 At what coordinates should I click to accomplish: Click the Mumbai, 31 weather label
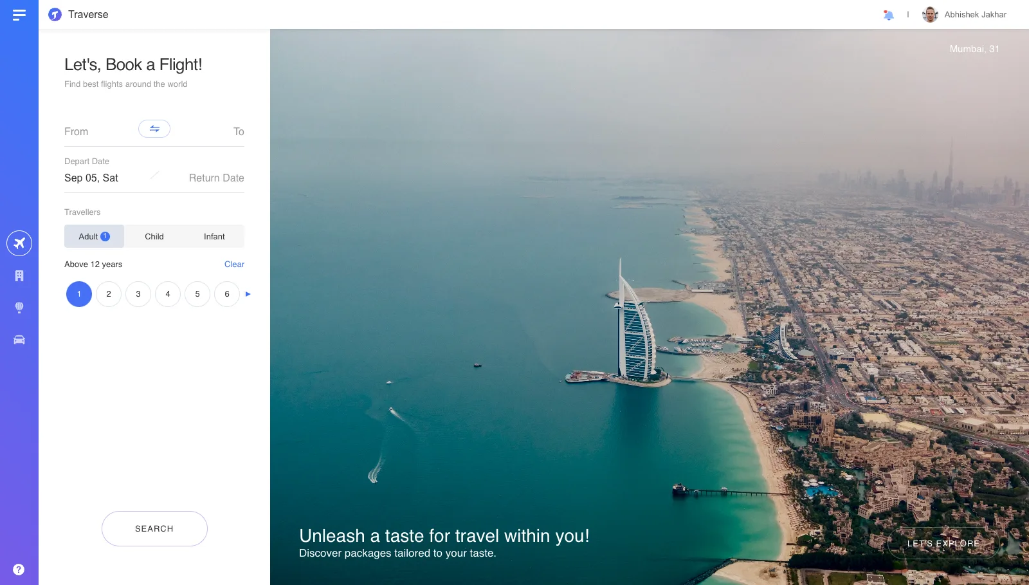pyautogui.click(x=974, y=49)
